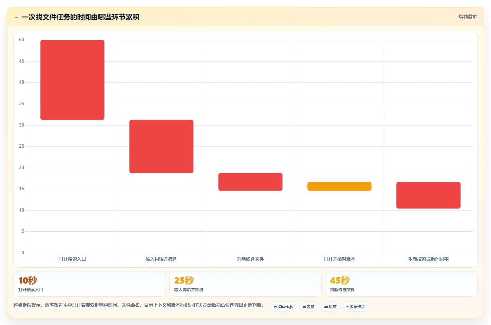Click the red bar for 重新搜索或询问同事
The image size is (491, 325).
pos(428,195)
